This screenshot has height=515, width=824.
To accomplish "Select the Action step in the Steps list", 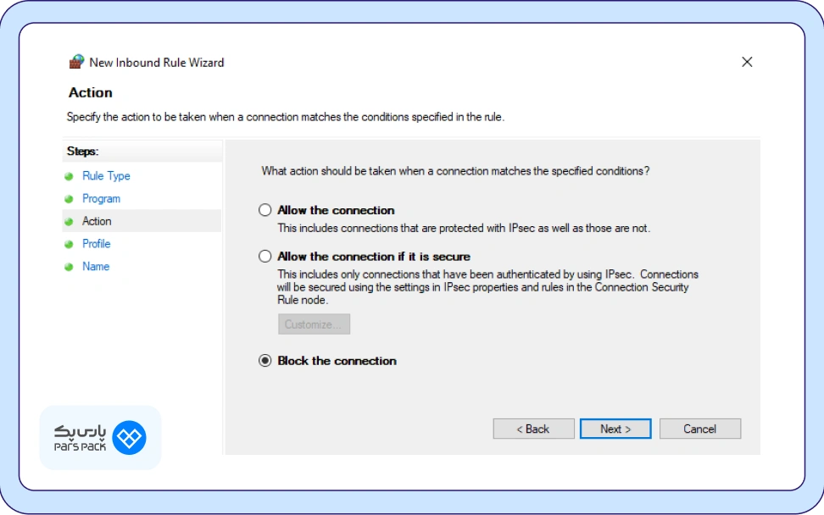I will [97, 221].
